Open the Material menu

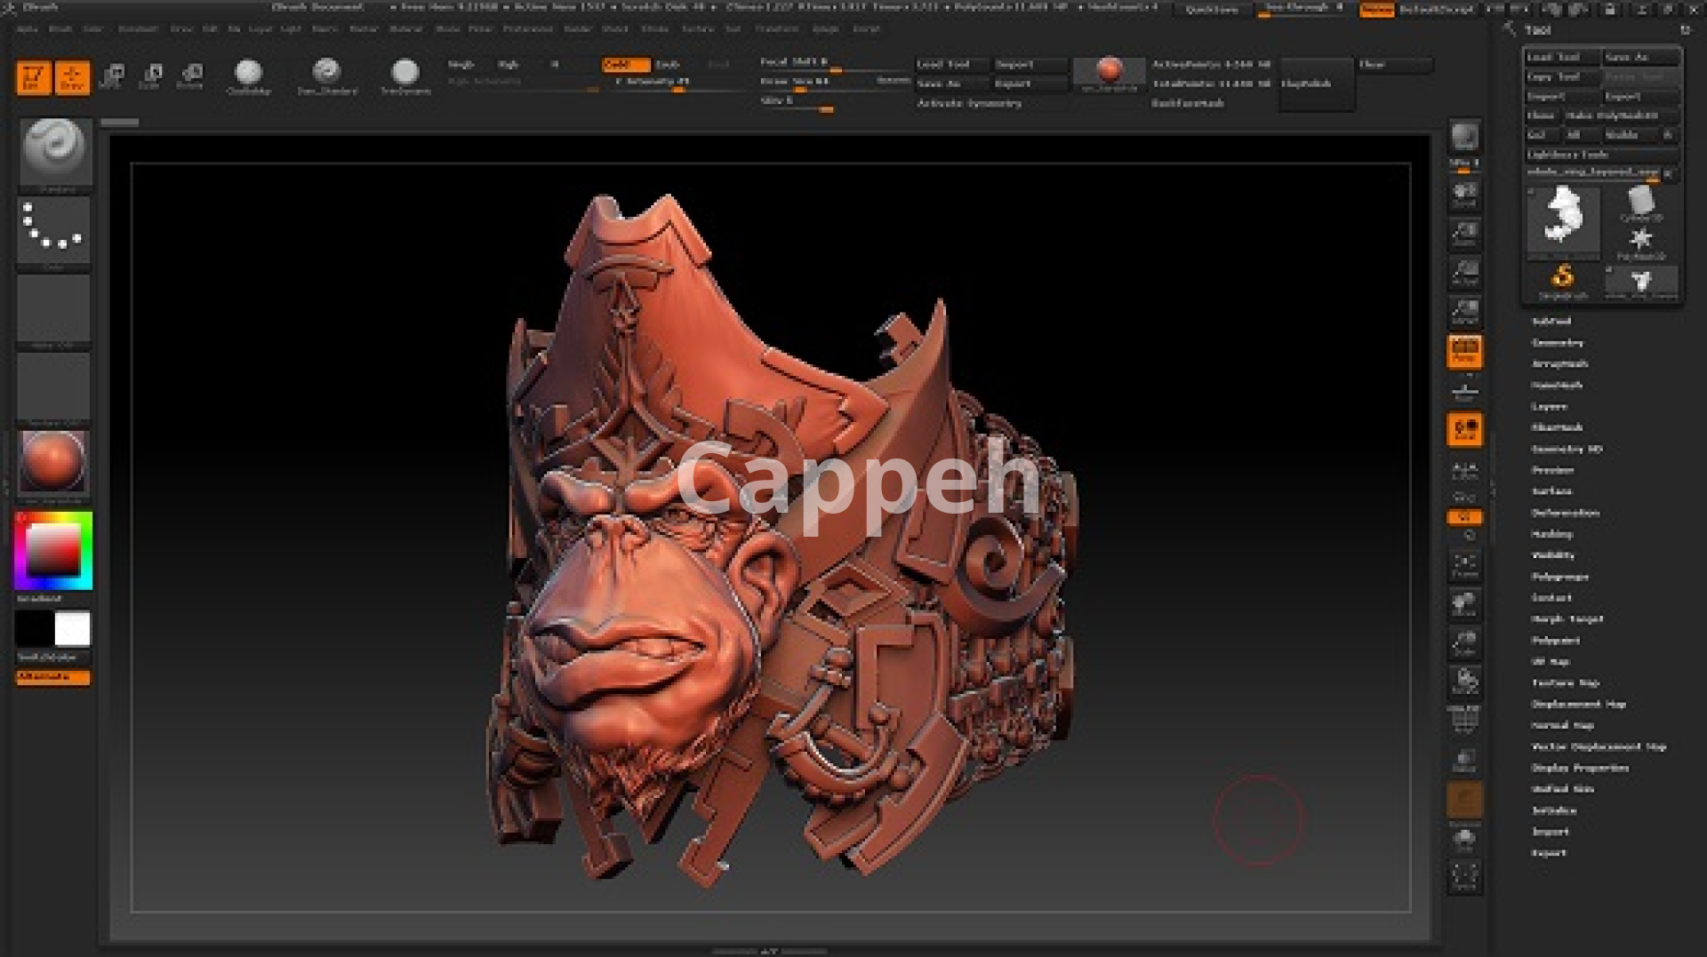pos(405,29)
